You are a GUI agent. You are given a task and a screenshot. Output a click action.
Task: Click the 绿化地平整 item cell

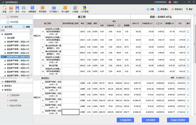coord(53,66)
